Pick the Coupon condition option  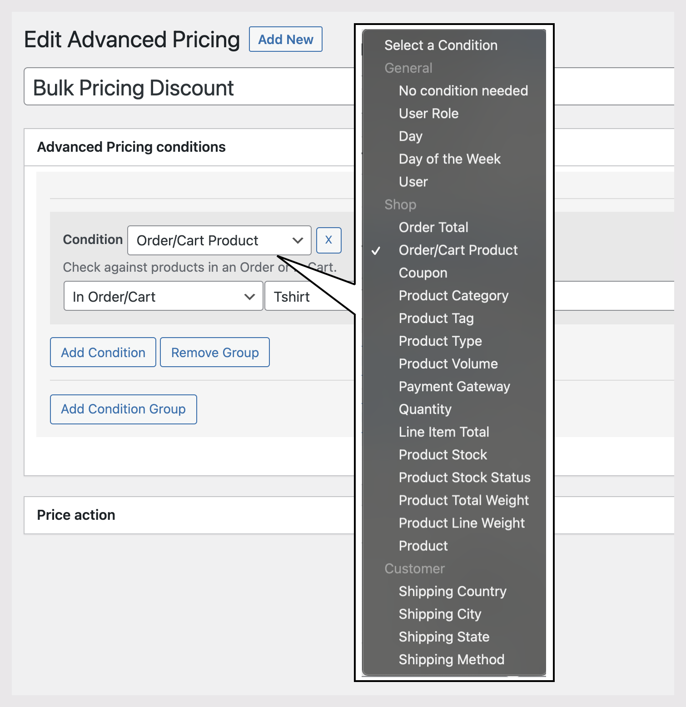423,273
